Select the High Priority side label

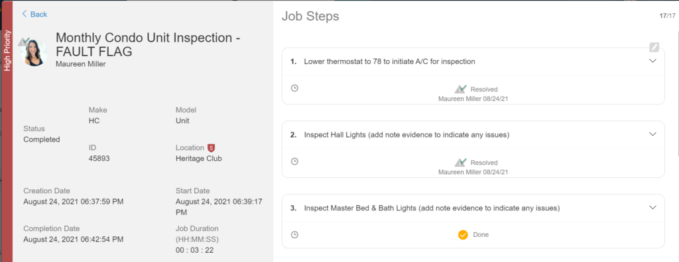[7, 50]
